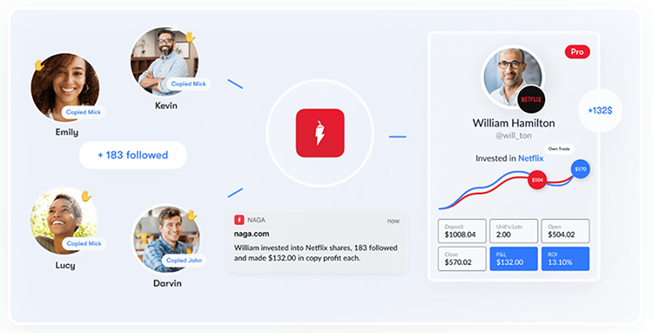
Task: Click the waving hand emoji on Kevin's photo
Action: pos(191,37)
